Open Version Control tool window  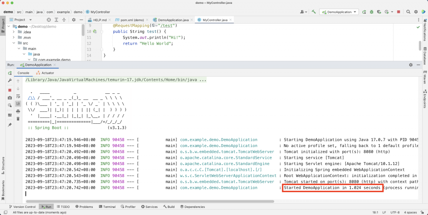tap(22, 207)
